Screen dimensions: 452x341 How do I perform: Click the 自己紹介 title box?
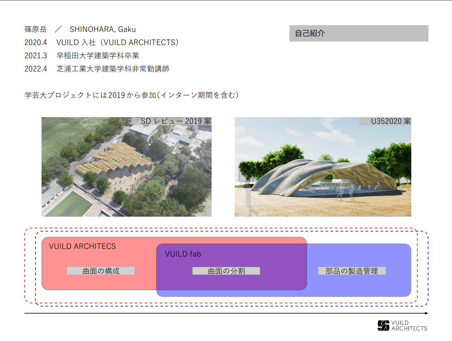click(359, 33)
